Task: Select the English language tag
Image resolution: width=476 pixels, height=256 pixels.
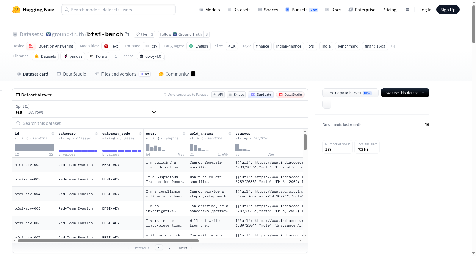Action: click(x=198, y=46)
